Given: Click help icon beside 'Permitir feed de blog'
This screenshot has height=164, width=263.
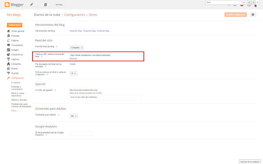Looking at the screenshot, I should click(57, 46).
